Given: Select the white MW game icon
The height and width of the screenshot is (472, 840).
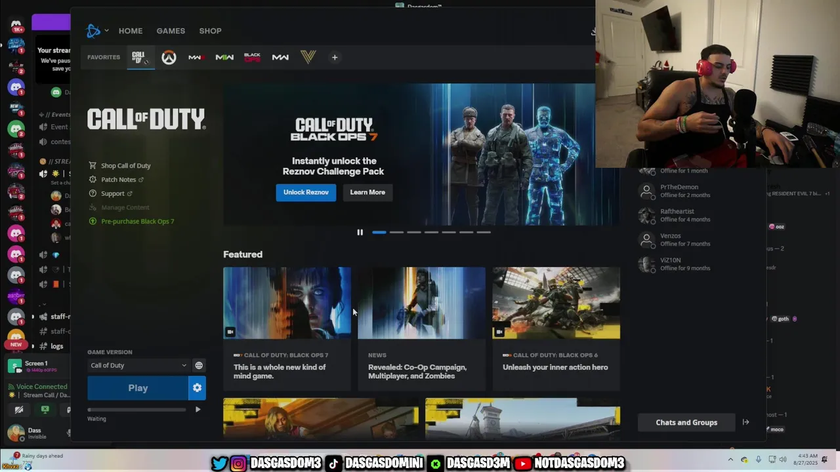Looking at the screenshot, I should point(280,58).
